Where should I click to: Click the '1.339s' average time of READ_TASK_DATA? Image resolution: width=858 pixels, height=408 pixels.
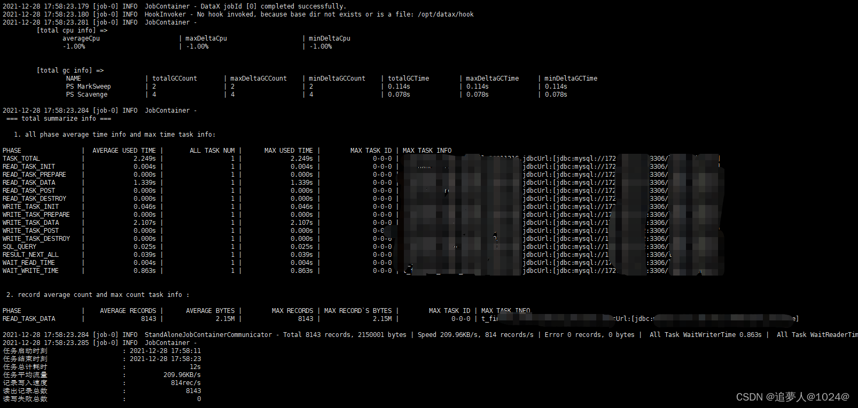tap(145, 183)
